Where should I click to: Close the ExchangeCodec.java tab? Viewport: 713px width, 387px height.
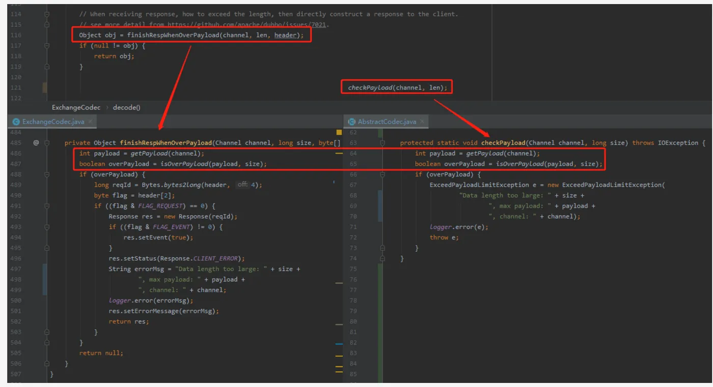pos(90,122)
